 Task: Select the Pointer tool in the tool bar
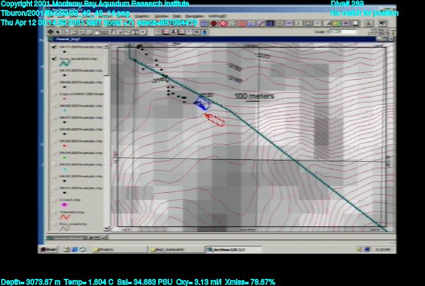coord(57,32)
